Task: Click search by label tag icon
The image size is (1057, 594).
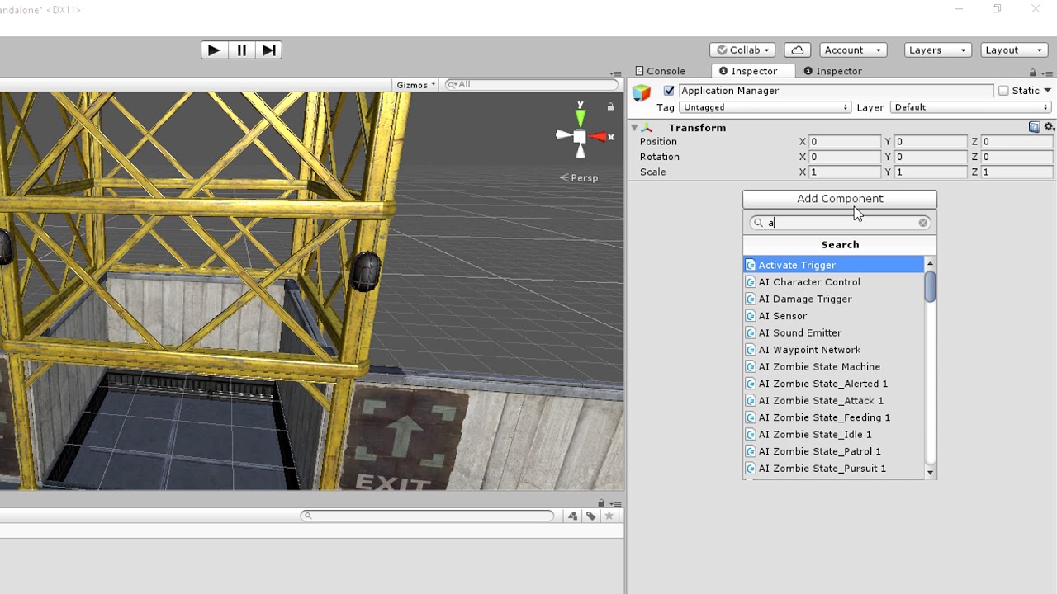Action: [x=590, y=516]
